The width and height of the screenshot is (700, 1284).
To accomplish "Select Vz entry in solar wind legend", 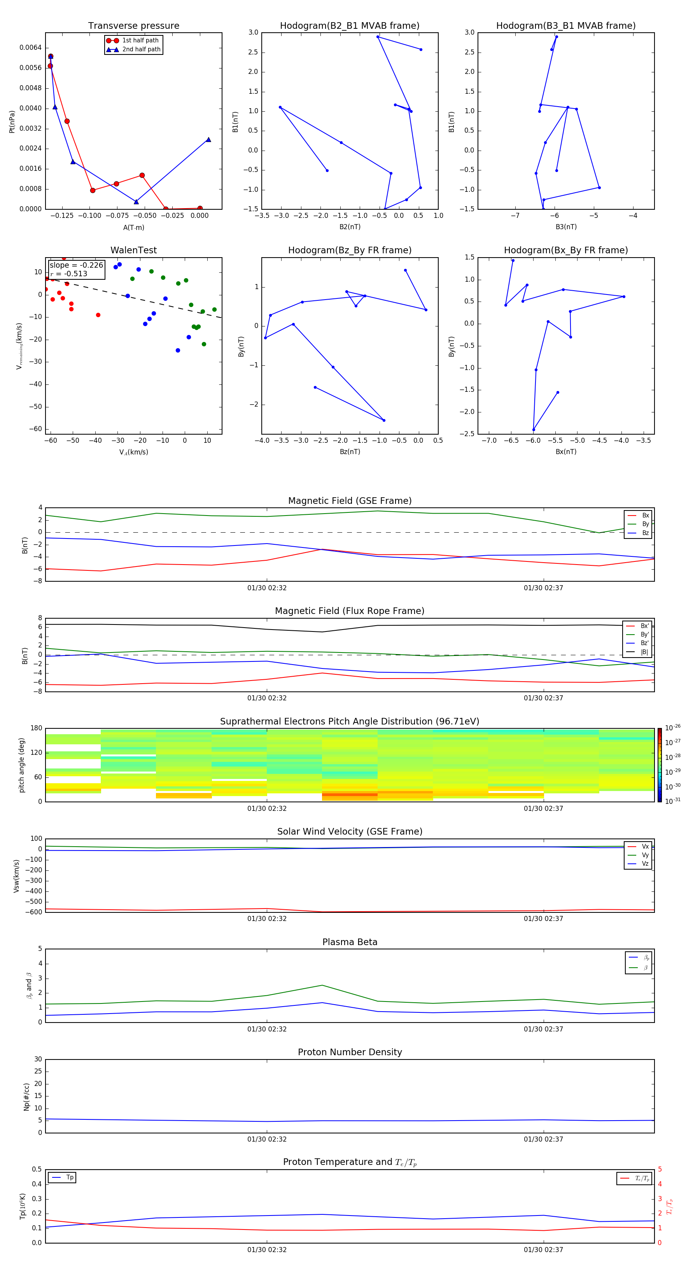I will pyautogui.click(x=638, y=864).
